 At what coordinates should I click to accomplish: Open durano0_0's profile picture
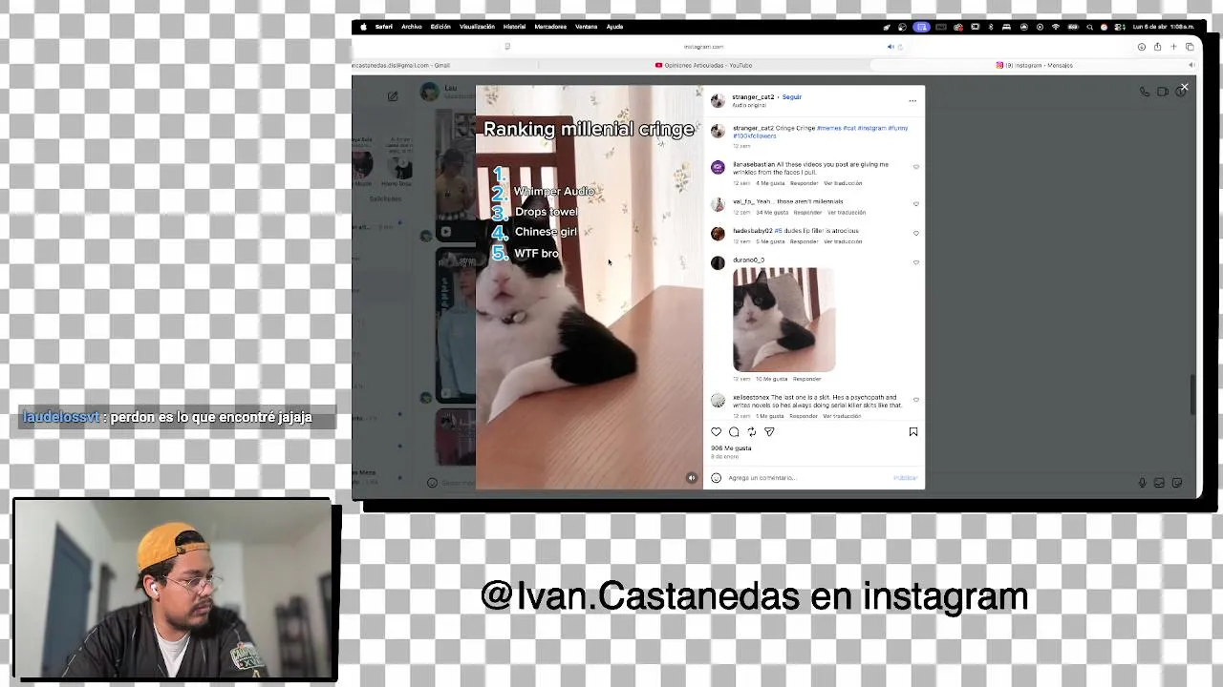pos(718,263)
